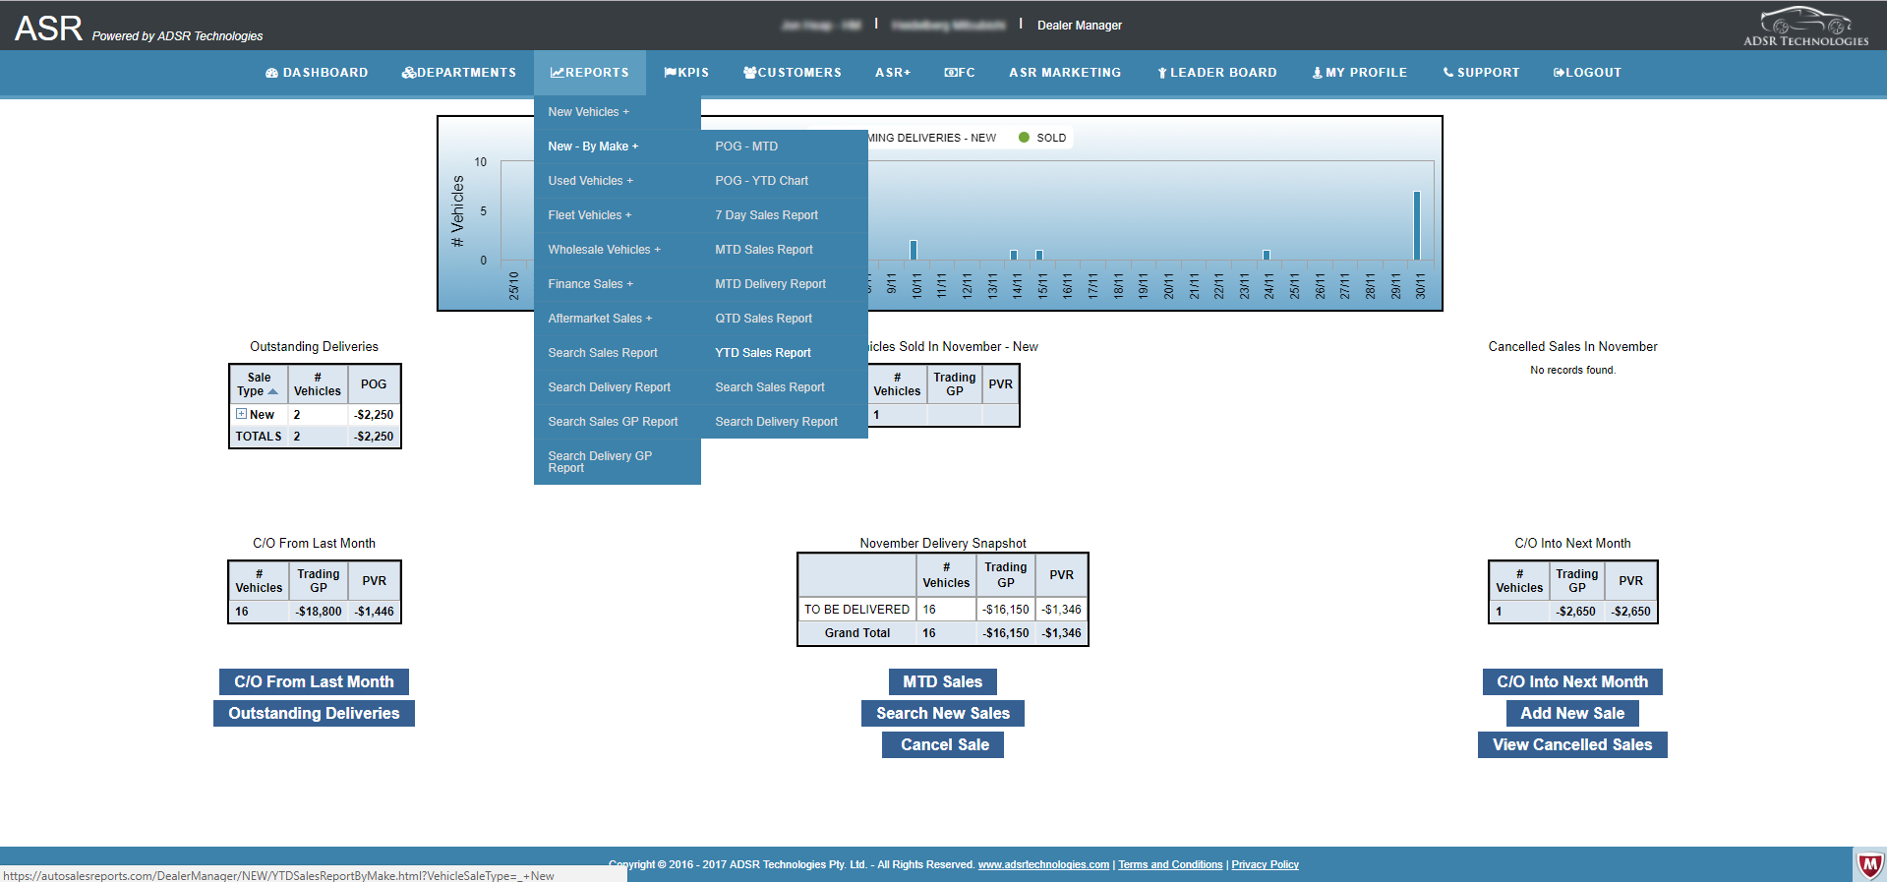Viewport: 1887px width, 882px height.
Task: Select YTD Sales Report menu item
Action: (762, 353)
